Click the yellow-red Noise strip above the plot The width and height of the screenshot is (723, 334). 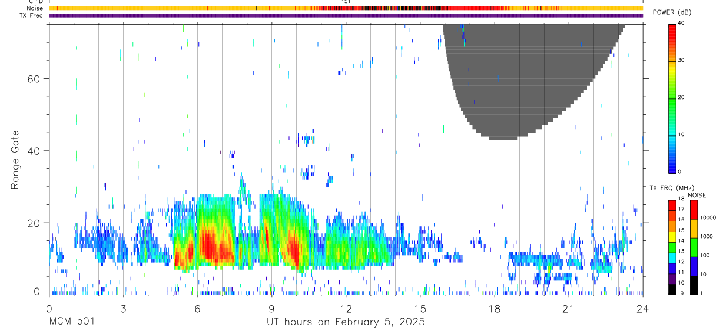click(346, 8)
